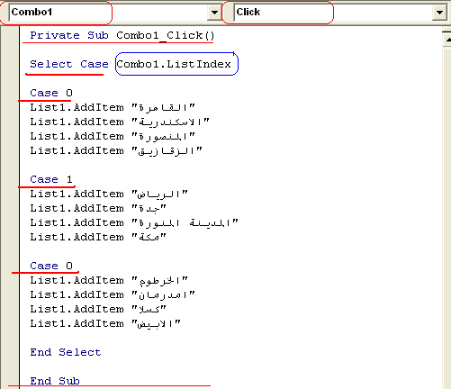451x389 pixels.
Task: Click the End Sub line
Action: point(55,381)
